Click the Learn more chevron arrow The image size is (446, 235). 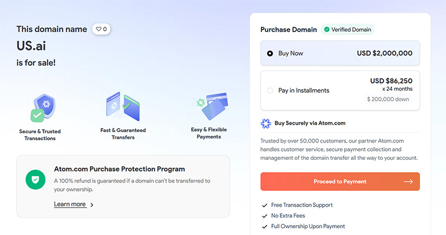pyautogui.click(x=92, y=205)
